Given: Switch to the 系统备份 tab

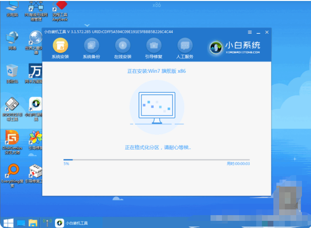Looking at the screenshot, I should tap(91, 46).
